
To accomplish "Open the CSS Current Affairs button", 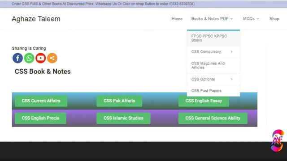I will [x=41, y=101].
